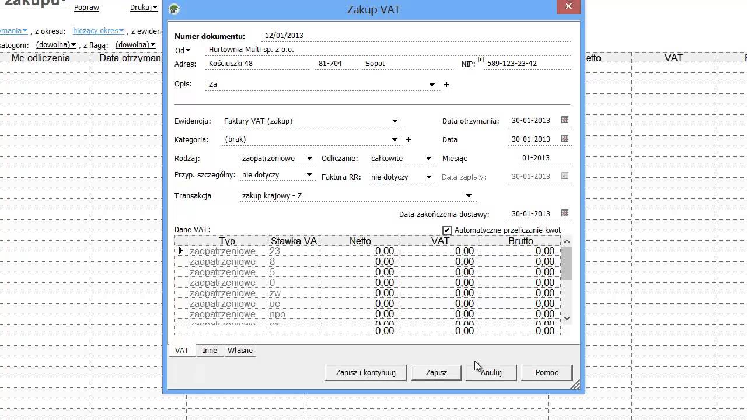Click the Zapisz button
The height and width of the screenshot is (420, 747).
tap(437, 372)
